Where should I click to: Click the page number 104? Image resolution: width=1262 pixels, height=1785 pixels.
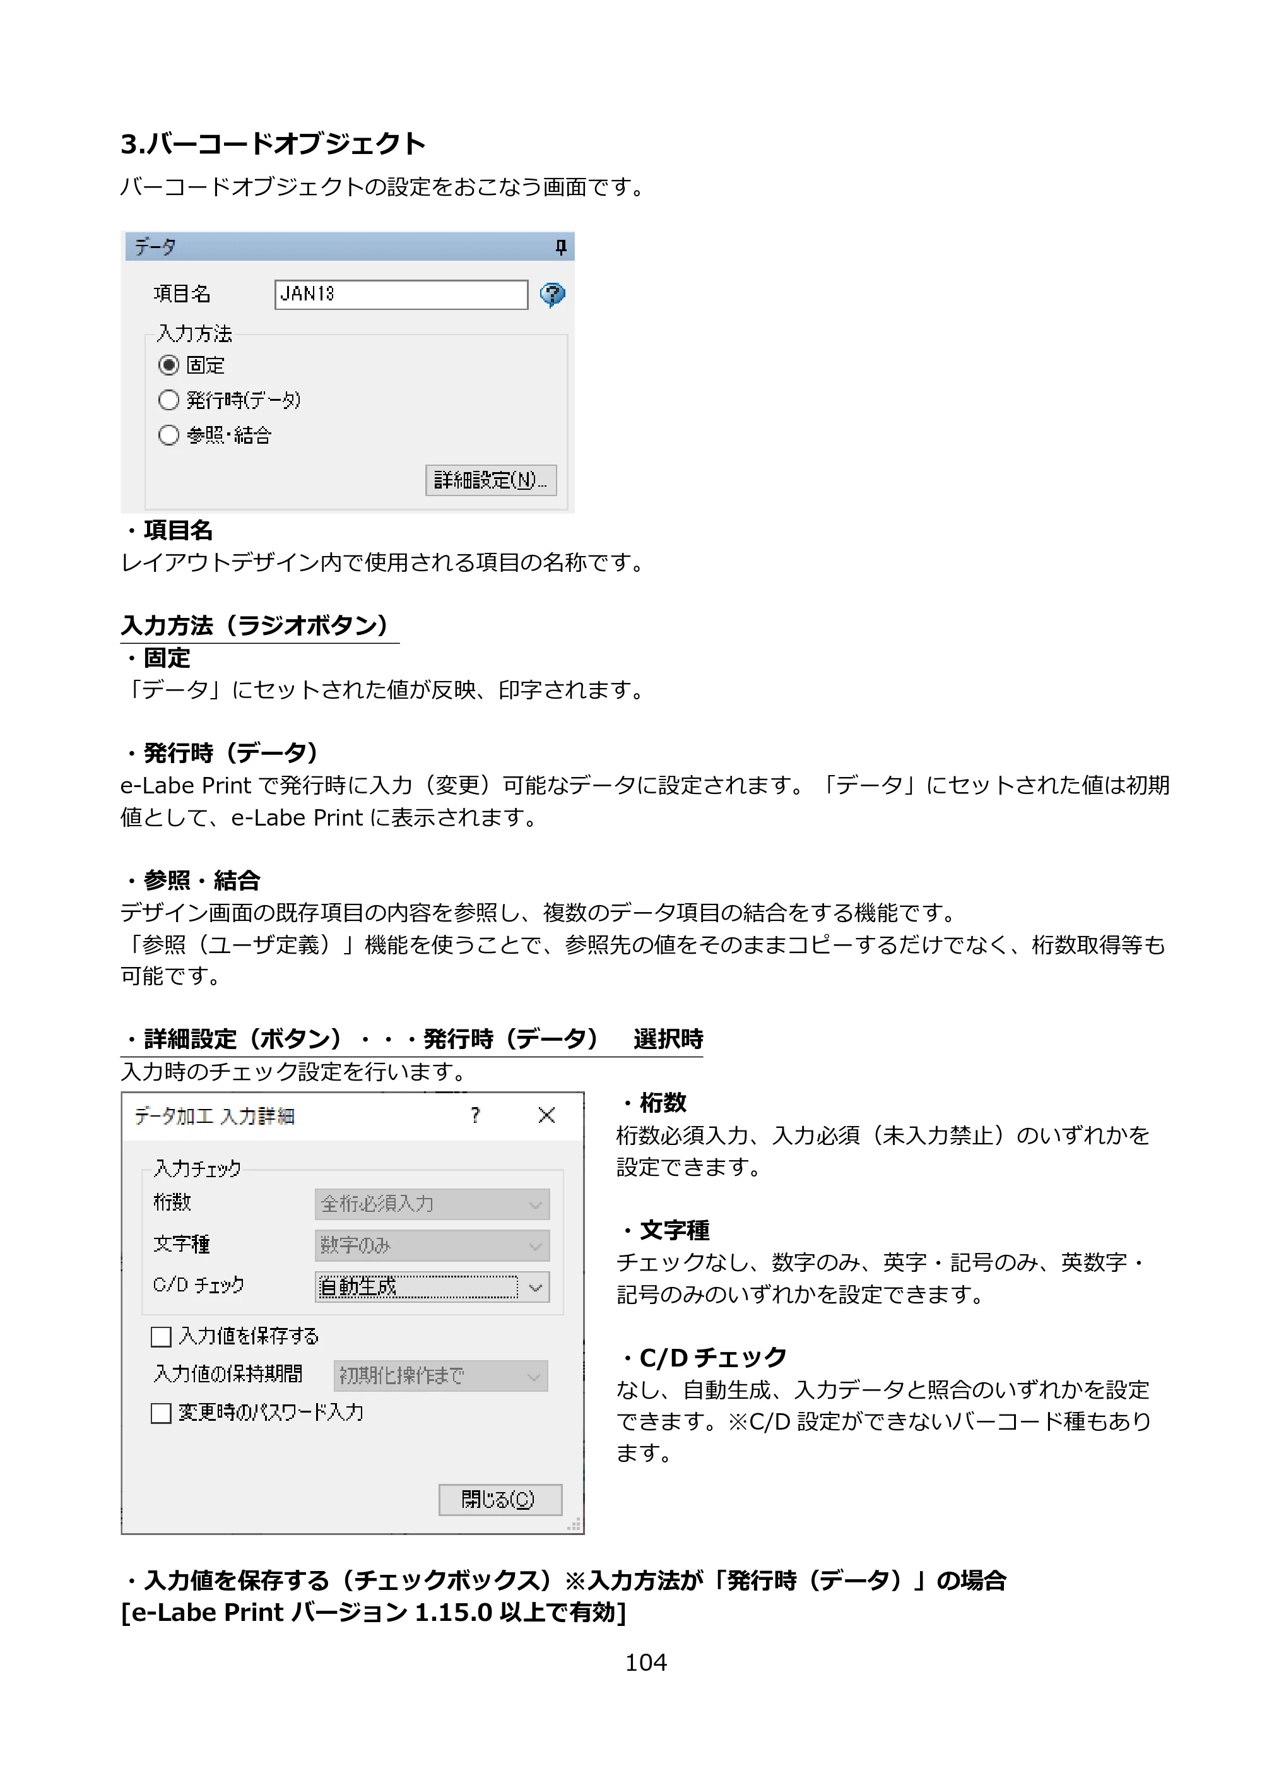point(646,1662)
